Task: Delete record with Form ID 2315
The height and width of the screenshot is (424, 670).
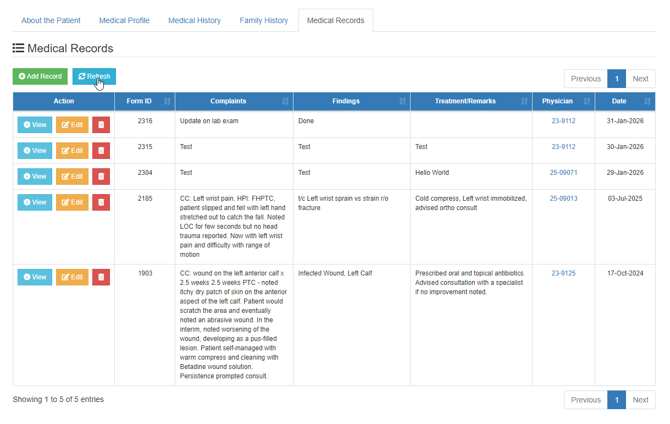Action: pyautogui.click(x=101, y=151)
